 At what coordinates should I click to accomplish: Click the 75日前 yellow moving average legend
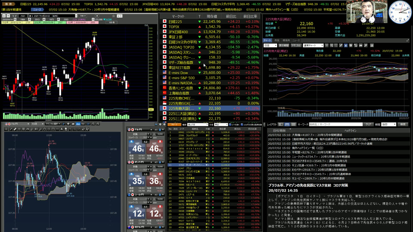click(5, 22)
